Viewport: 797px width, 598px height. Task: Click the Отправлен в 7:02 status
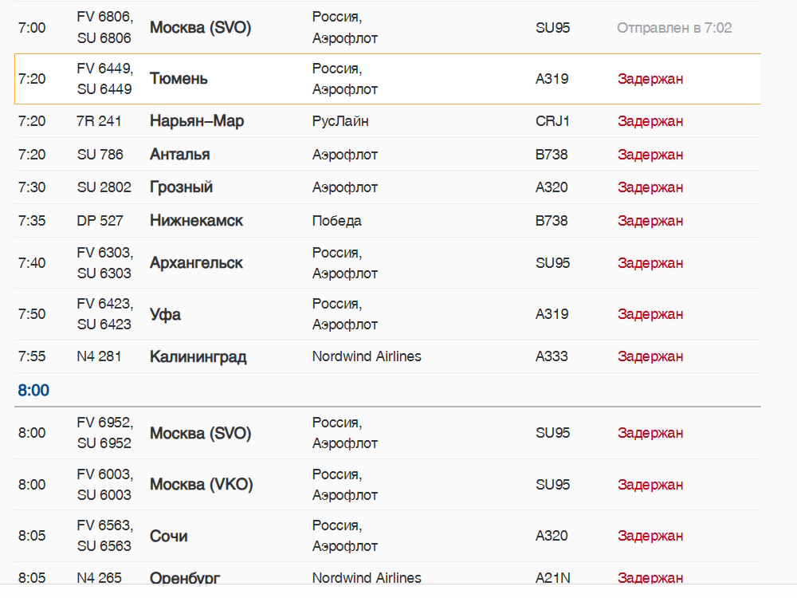[x=674, y=27]
